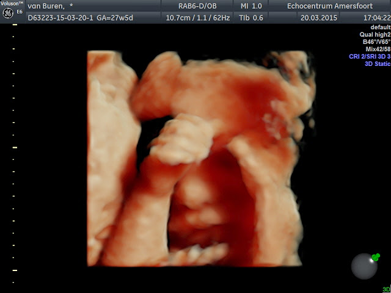The image size is (391, 293).
Task: Click the gestational age 'GA=27w5d'
Action: (x=115, y=18)
